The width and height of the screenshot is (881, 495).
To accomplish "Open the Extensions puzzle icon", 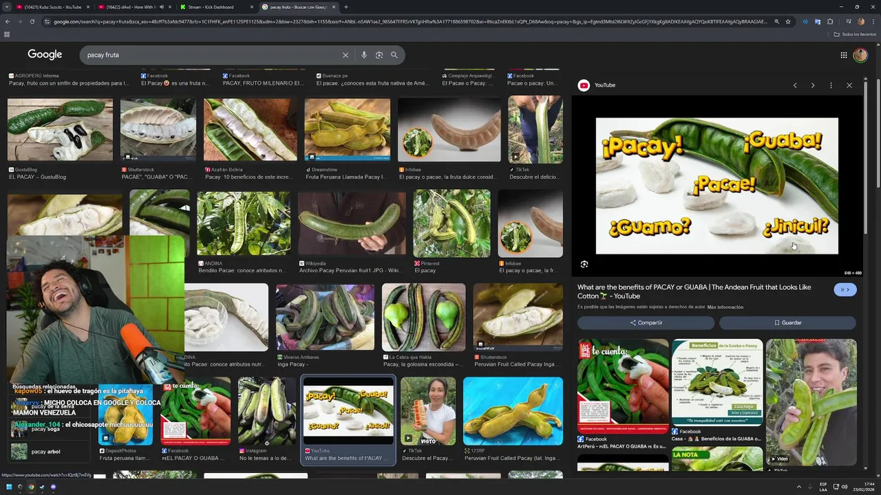I will (830, 21).
